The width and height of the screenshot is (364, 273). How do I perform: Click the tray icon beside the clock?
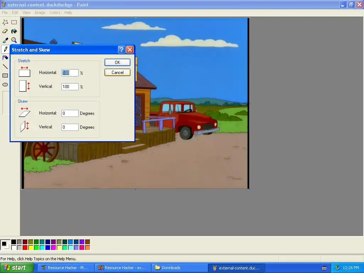[x=337, y=268]
